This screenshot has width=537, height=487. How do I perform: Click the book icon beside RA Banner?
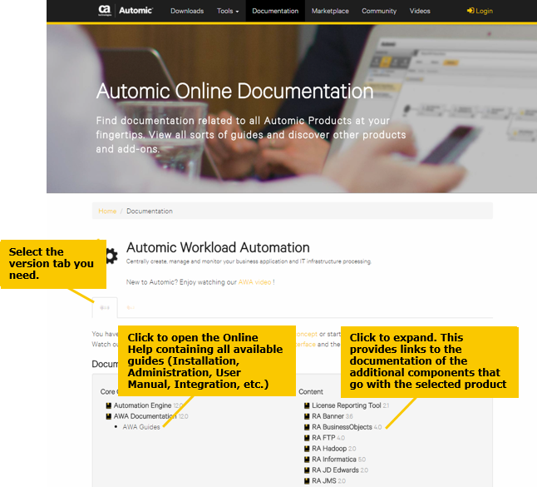click(308, 416)
